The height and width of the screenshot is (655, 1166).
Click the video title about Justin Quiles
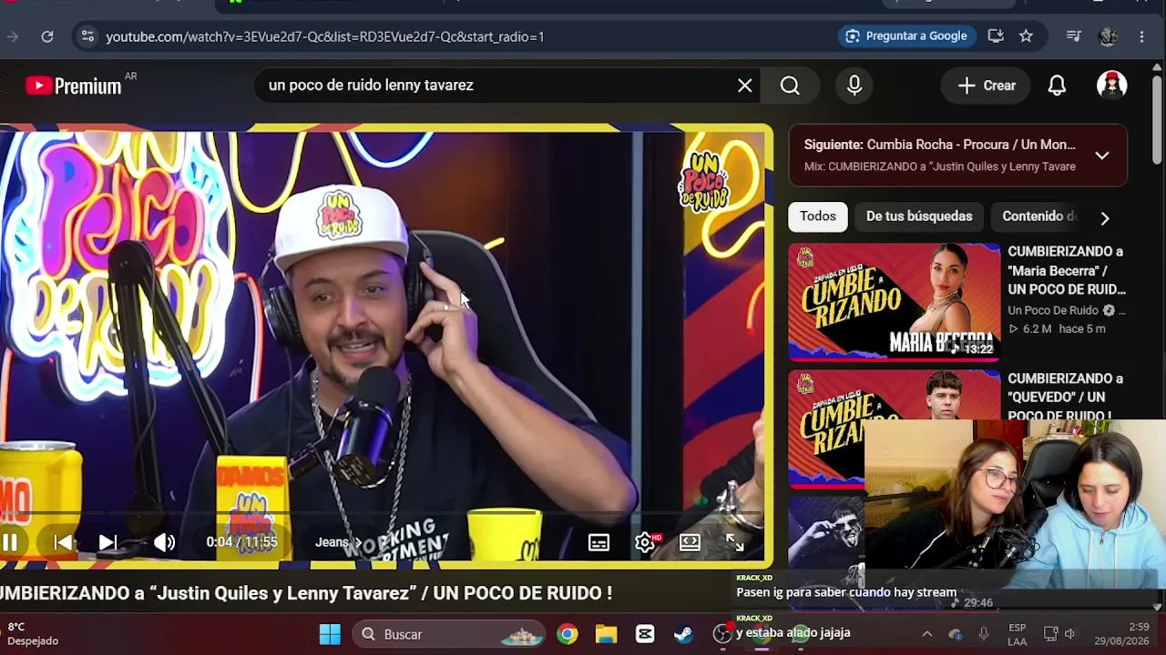[306, 593]
